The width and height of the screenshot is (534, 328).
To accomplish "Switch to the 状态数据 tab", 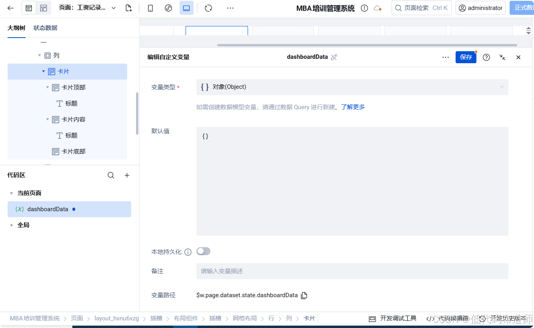I will (x=45, y=28).
